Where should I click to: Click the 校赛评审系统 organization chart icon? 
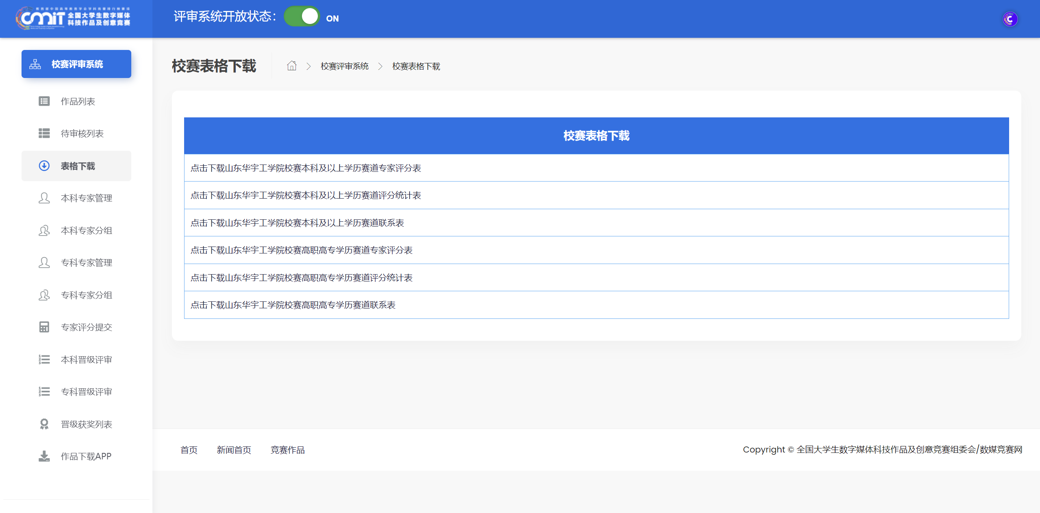35,64
